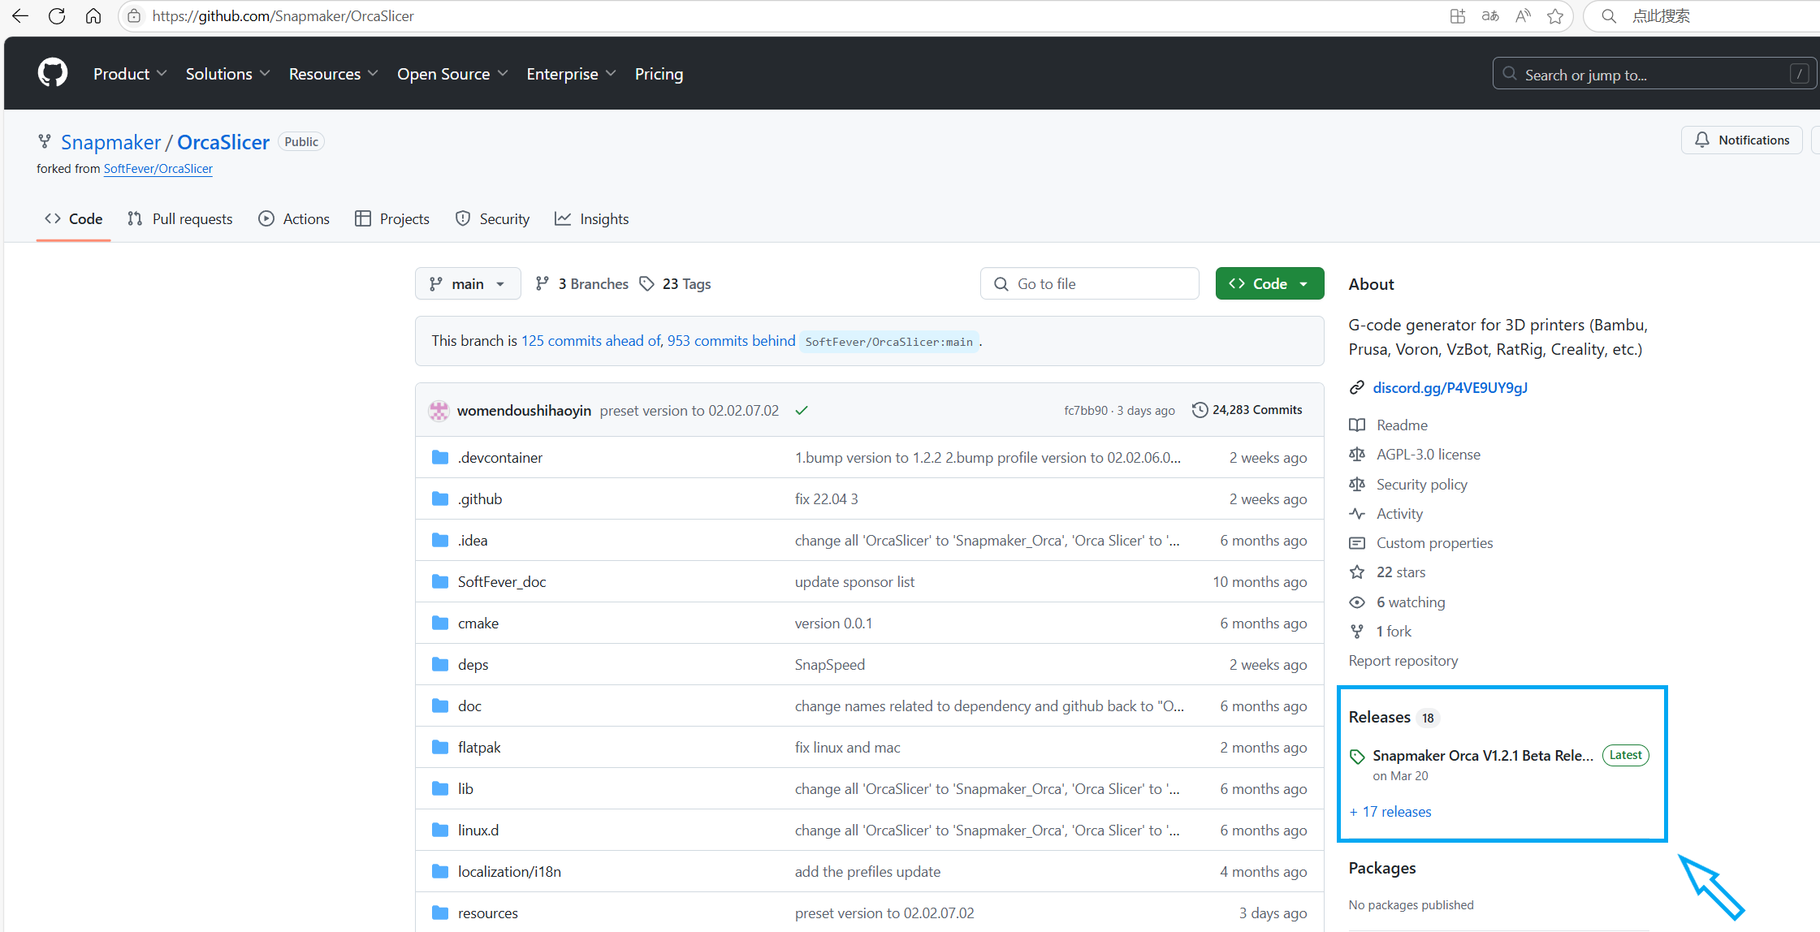Switch to the Insights tab
The width and height of the screenshot is (1820, 932).
[x=592, y=218]
